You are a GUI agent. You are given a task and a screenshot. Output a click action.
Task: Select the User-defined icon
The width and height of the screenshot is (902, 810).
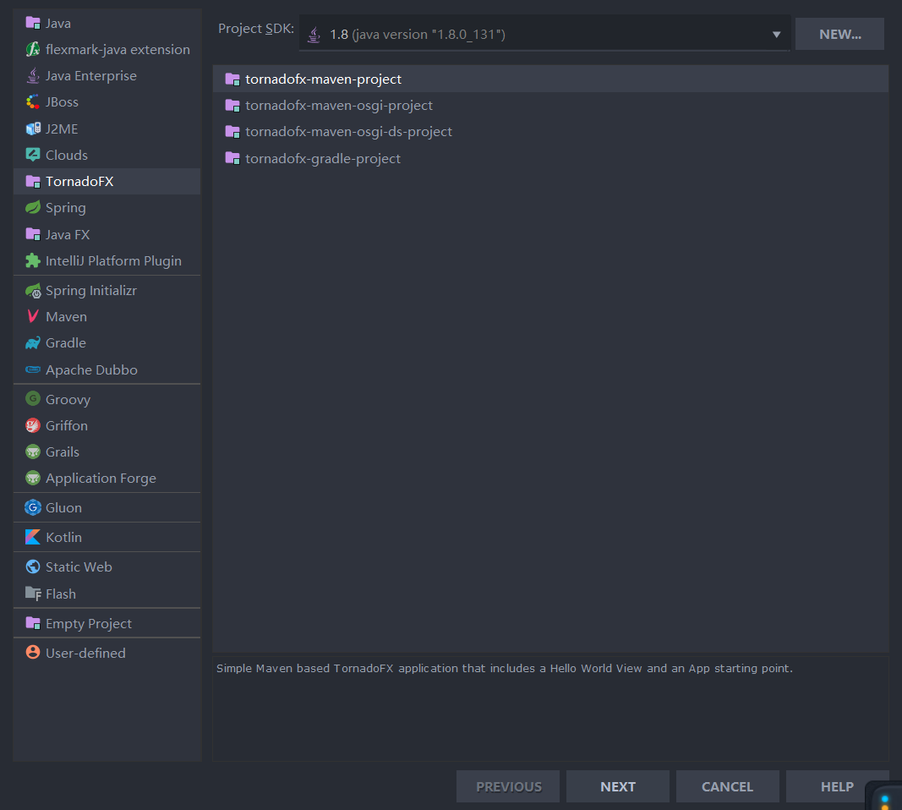click(x=33, y=653)
